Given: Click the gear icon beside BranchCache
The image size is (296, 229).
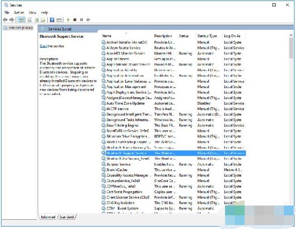Looking at the screenshot, I should click(104, 169).
